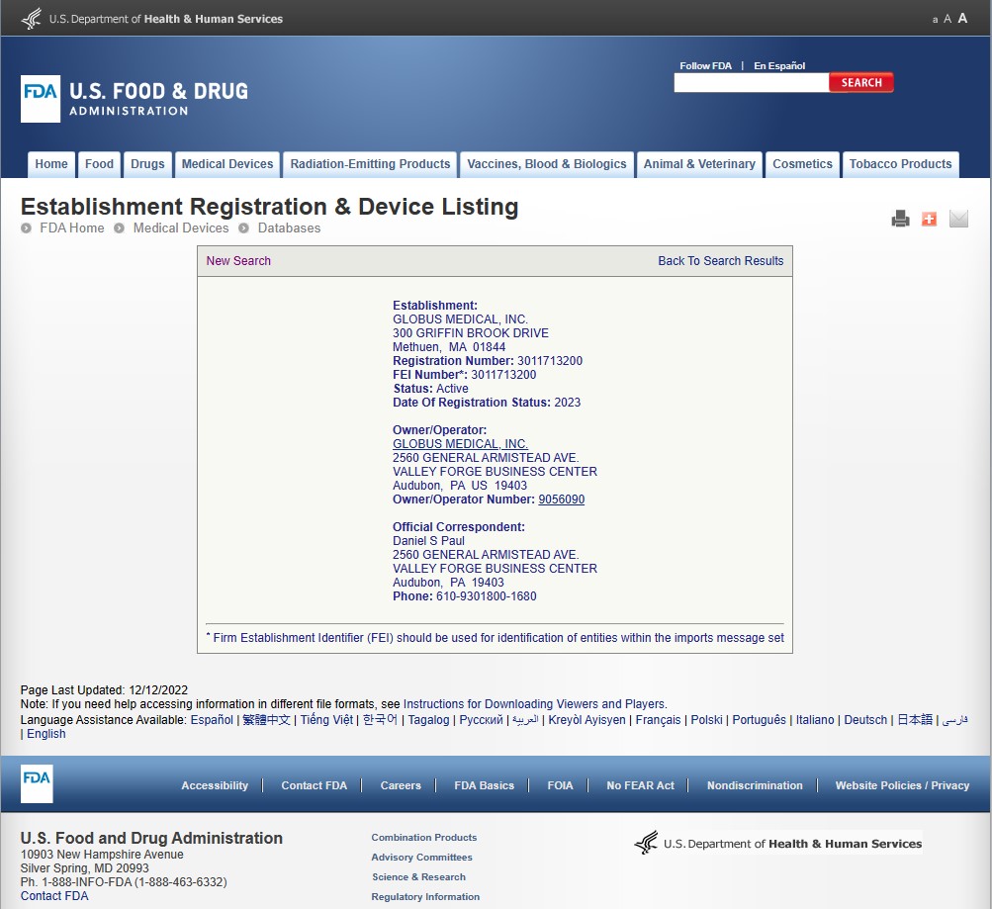The width and height of the screenshot is (992, 909).
Task: Select Polski language assistance
Action: click(x=707, y=720)
